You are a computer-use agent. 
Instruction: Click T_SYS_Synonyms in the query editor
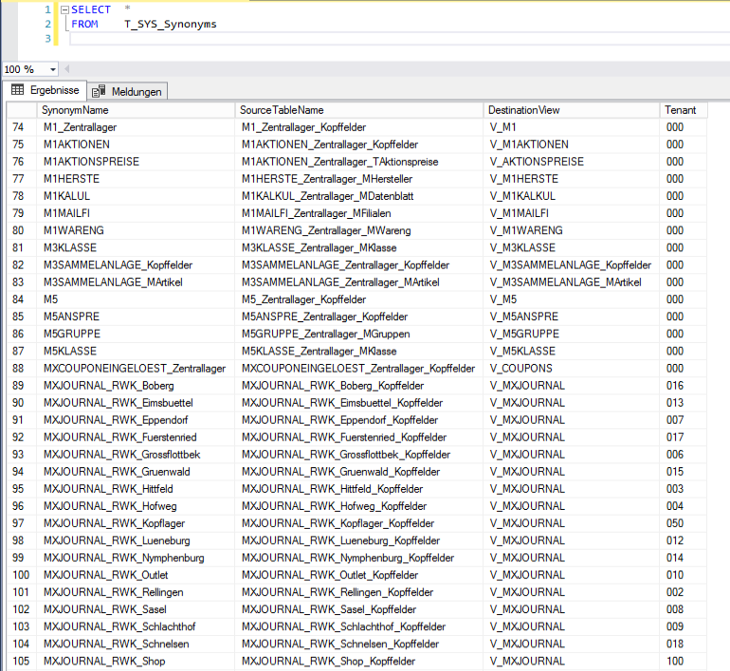pos(171,25)
